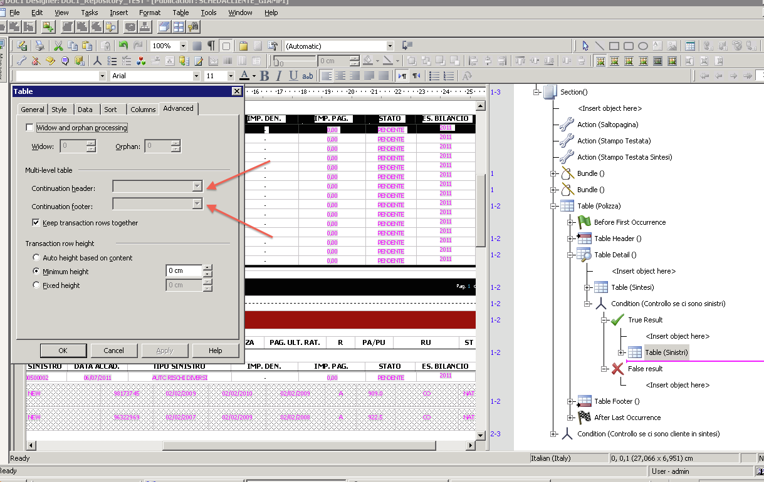Click the Print icon in the toolbar

pyautogui.click(x=39, y=46)
